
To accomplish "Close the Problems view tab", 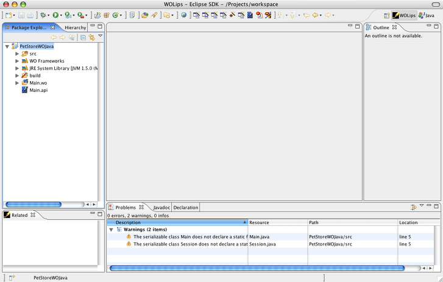I will point(141,208).
